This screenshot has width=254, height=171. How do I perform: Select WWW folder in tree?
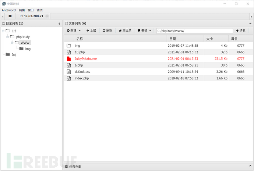click(25, 43)
